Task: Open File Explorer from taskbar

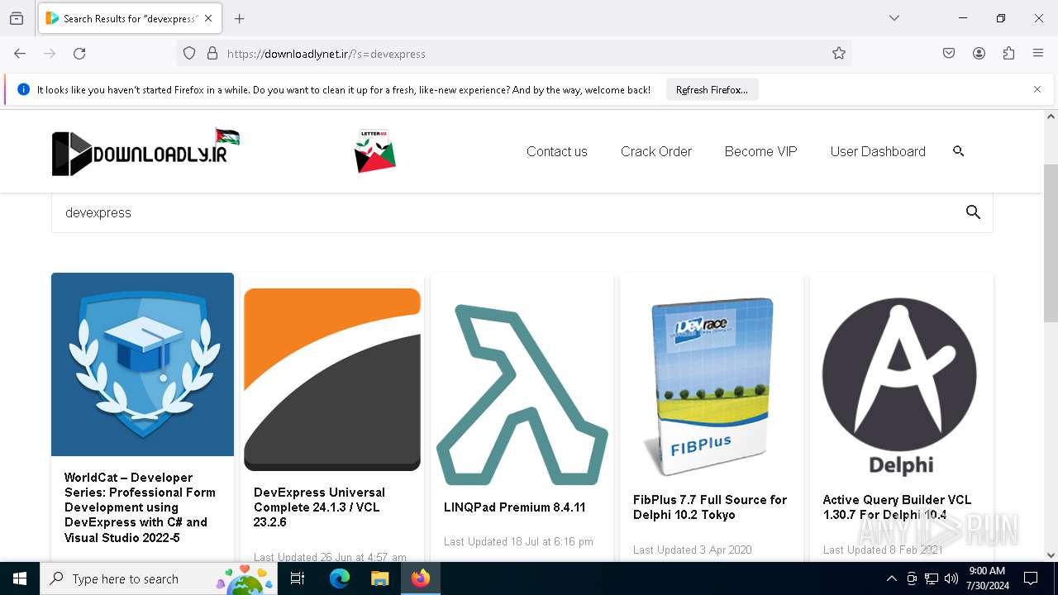Action: click(x=379, y=578)
